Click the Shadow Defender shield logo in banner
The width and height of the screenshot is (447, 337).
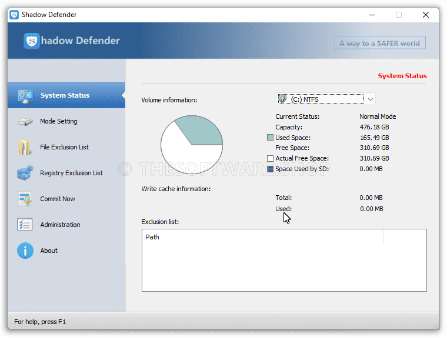[x=32, y=41]
